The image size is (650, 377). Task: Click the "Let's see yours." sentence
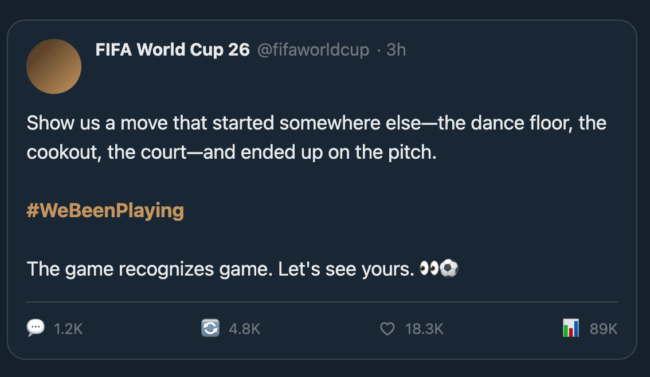click(x=346, y=269)
